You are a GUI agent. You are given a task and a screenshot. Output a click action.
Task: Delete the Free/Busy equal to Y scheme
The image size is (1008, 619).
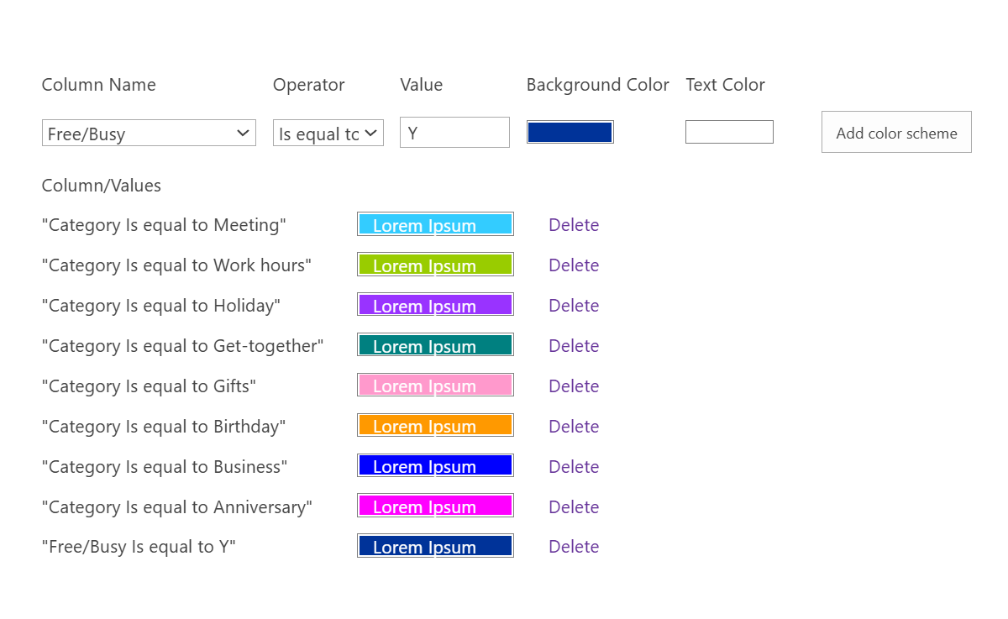point(574,547)
